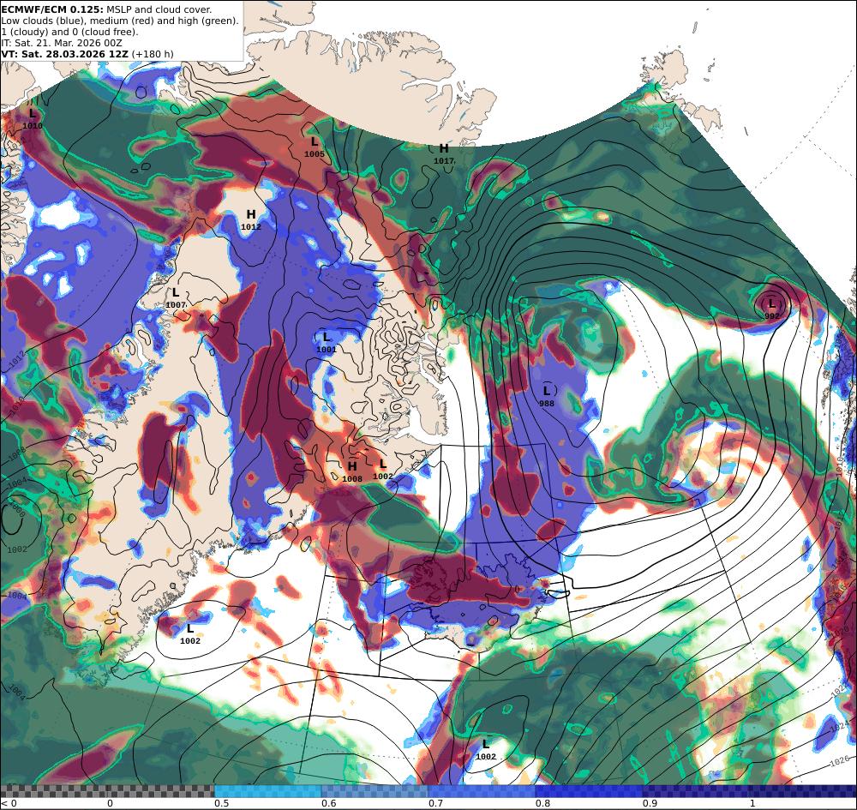Image resolution: width=857 pixels, height=810 pixels.
Task: Click the '1' colorbar tick label
Action: point(752,803)
